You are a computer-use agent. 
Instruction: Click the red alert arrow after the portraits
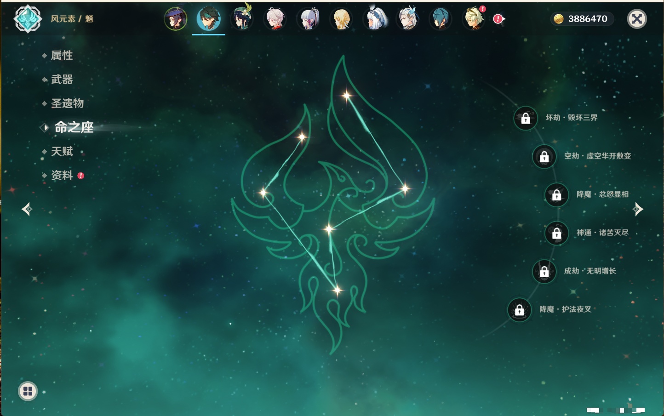(499, 19)
